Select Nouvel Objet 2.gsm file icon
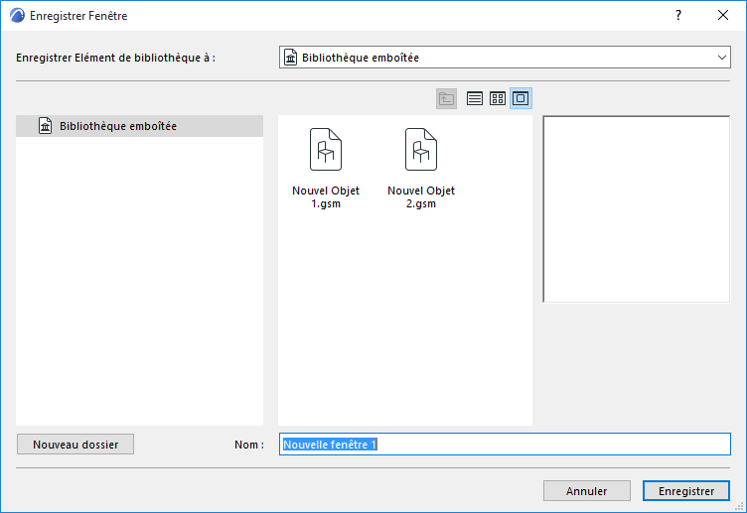 click(x=421, y=150)
